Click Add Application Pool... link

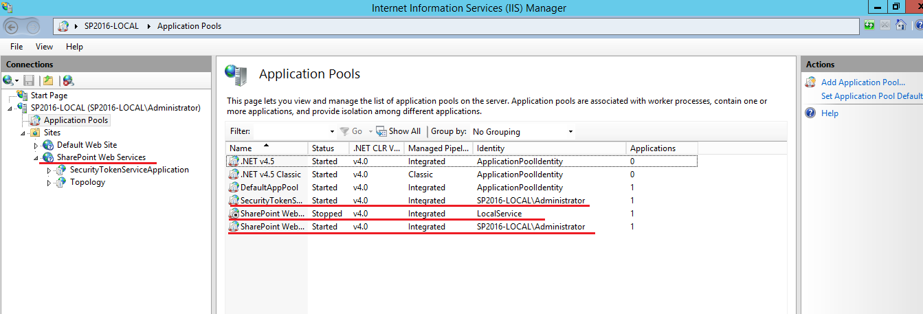pyautogui.click(x=863, y=82)
